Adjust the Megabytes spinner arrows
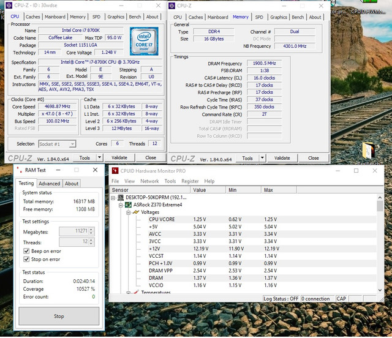The height and width of the screenshot is (338, 392). pyautogui.click(x=91, y=231)
